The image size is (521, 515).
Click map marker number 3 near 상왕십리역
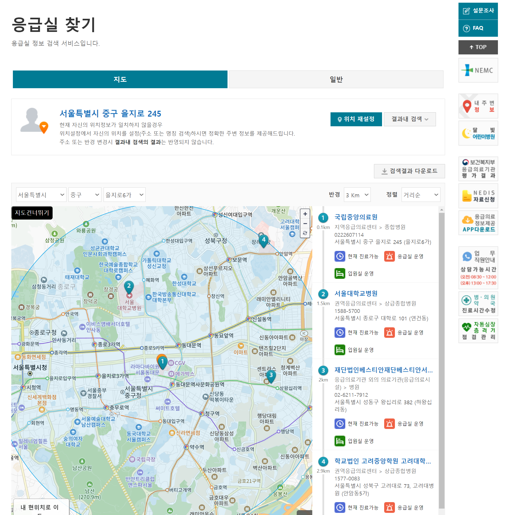(271, 376)
